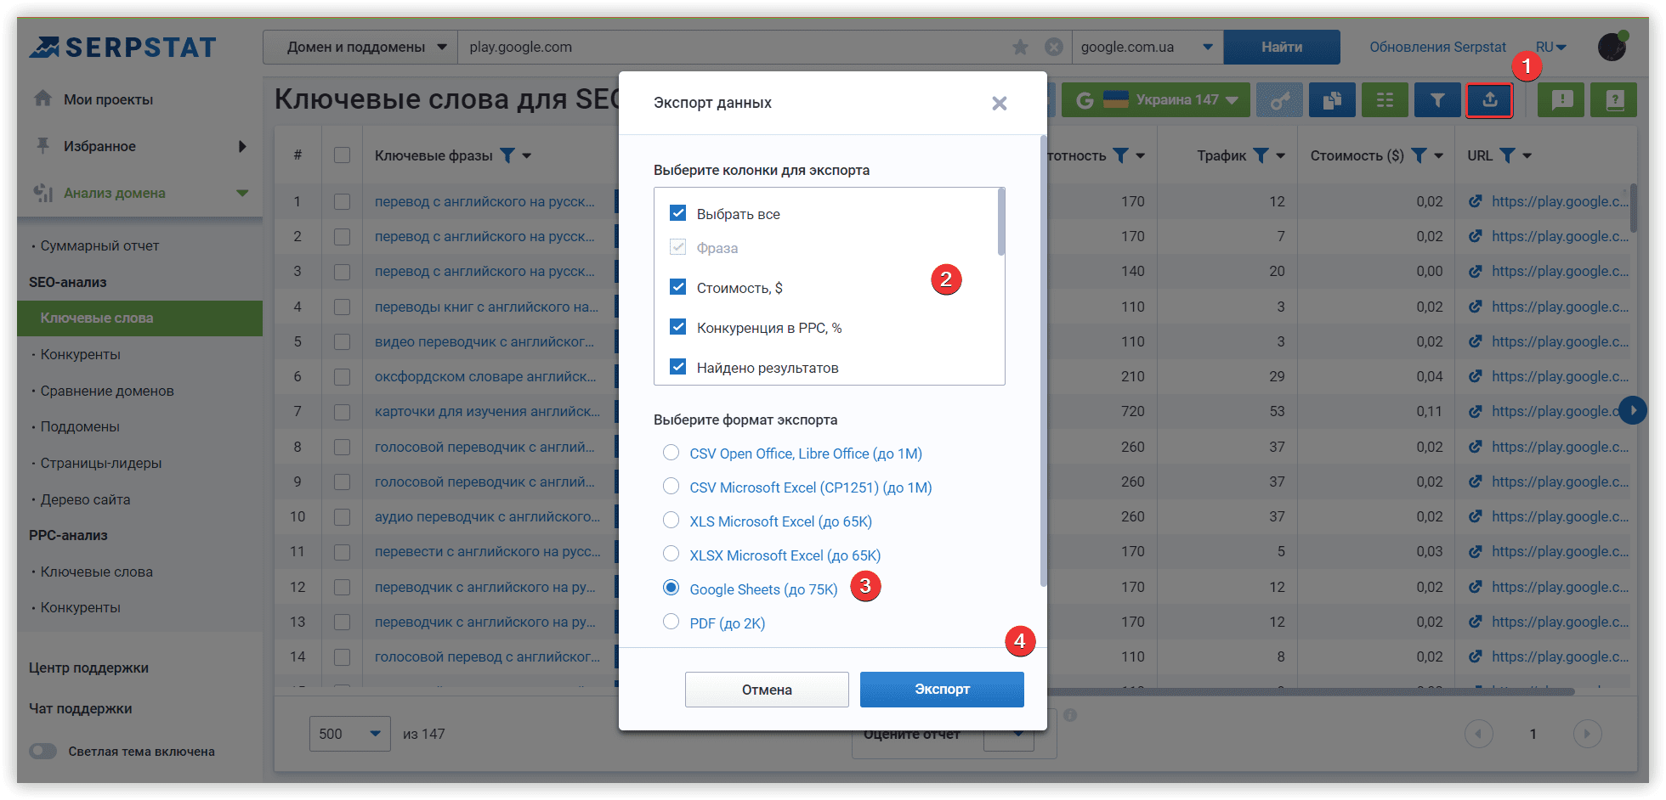The width and height of the screenshot is (1666, 800).
Task: Check the row 4 checkbox
Action: [342, 307]
